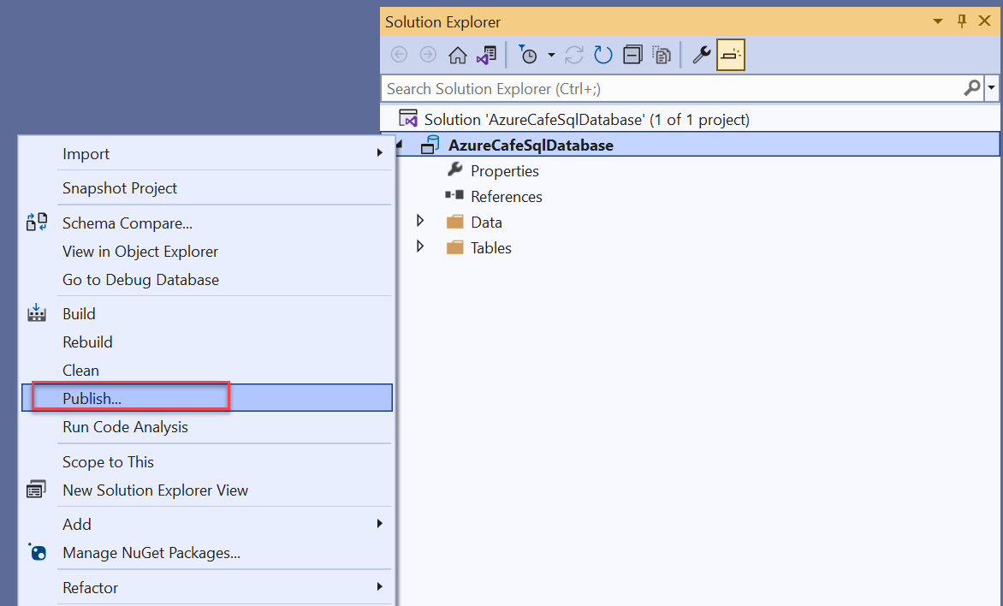
Task: Click the search magnifier icon
Action: (972, 87)
